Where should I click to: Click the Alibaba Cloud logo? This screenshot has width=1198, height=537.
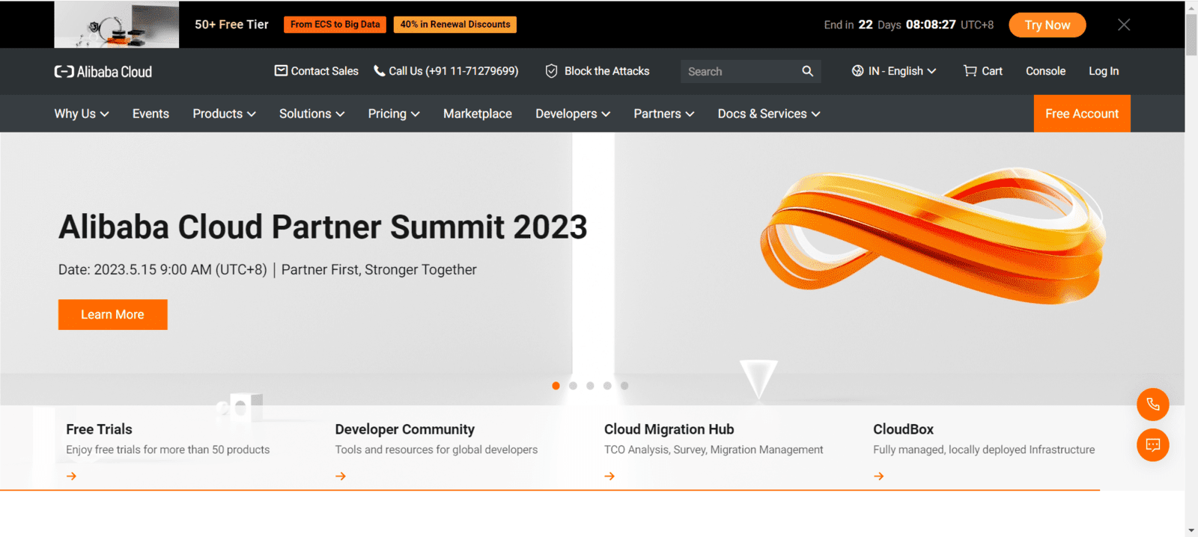[x=103, y=72]
